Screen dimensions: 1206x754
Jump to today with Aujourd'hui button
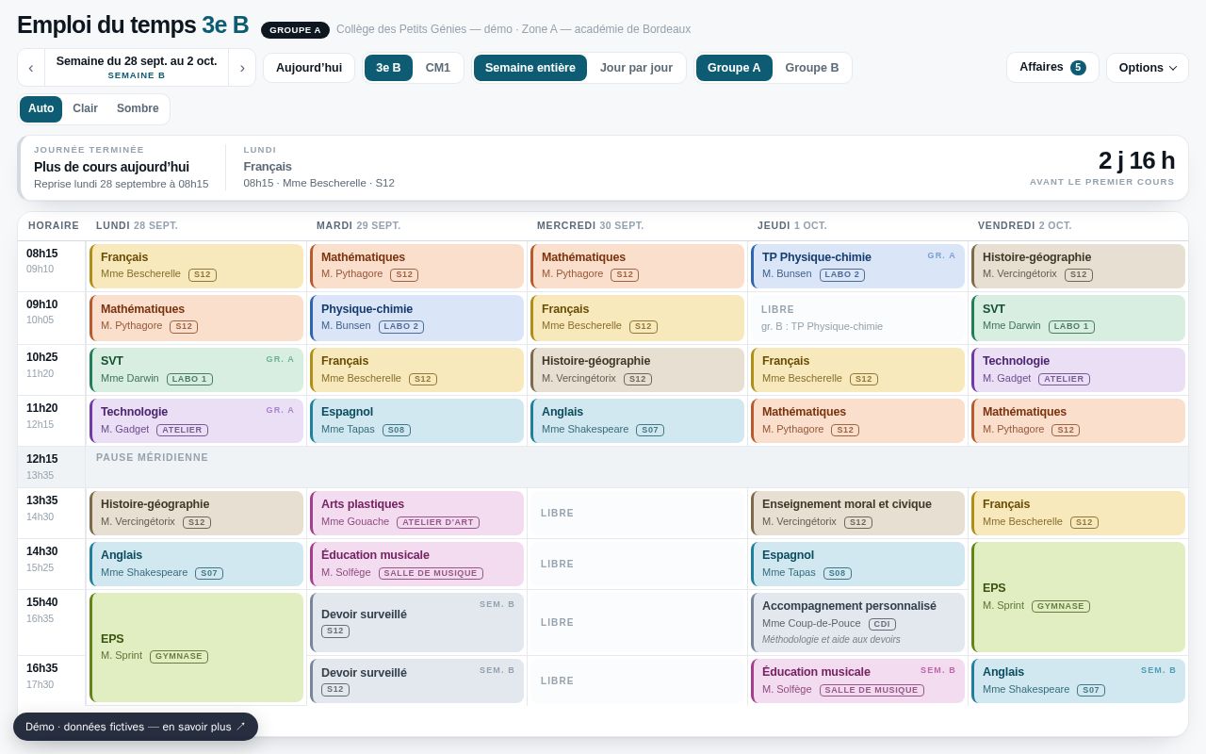click(309, 68)
